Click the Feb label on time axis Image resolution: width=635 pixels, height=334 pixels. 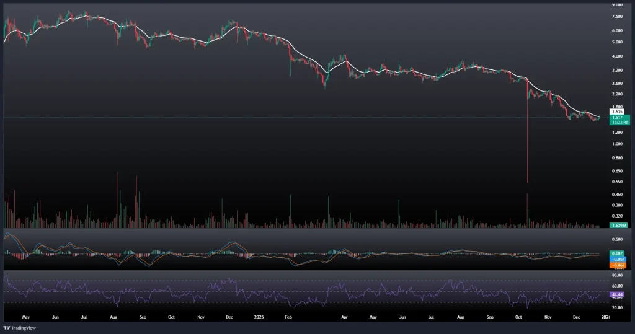[x=288, y=316]
